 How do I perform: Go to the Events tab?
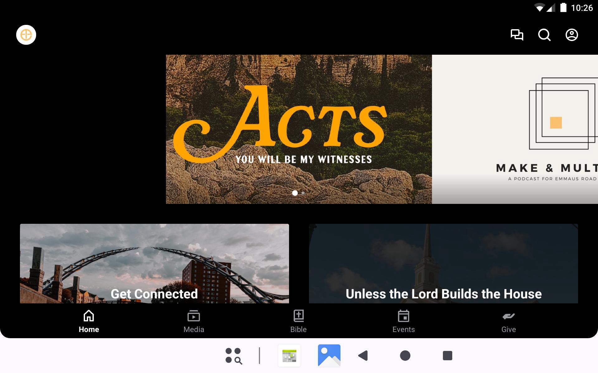(x=403, y=321)
